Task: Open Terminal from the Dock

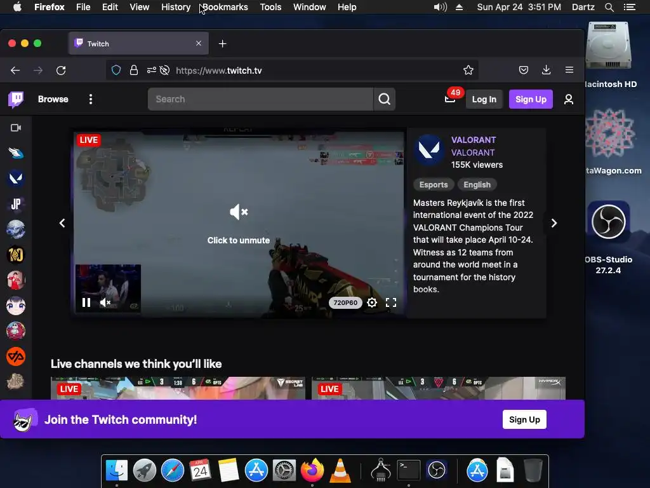Action: (x=409, y=471)
